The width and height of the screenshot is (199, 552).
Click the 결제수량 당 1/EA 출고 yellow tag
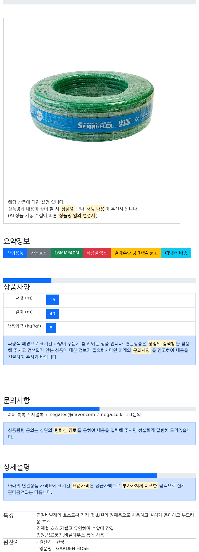[x=136, y=253]
